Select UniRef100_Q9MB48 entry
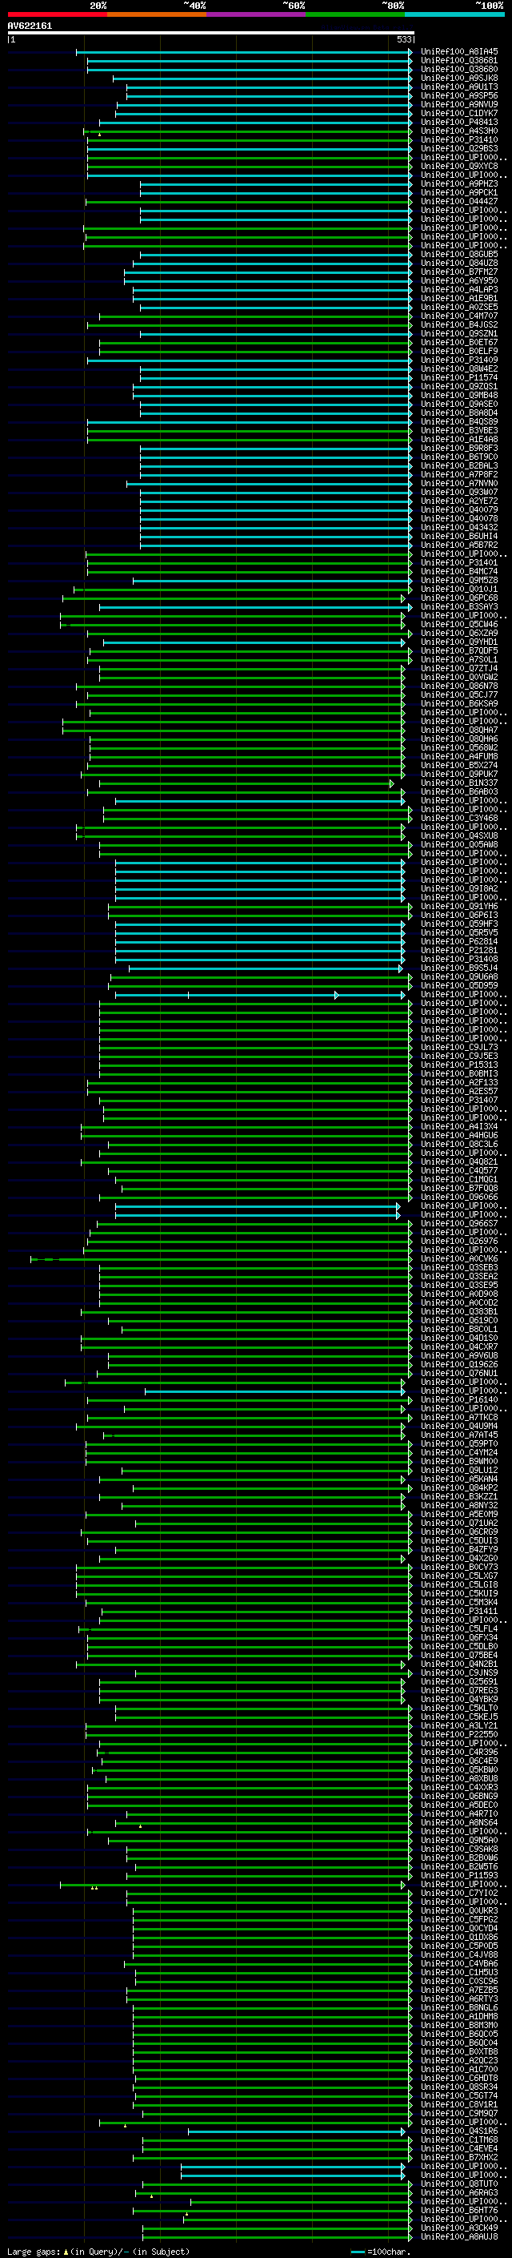The image size is (512, 2258). coord(459,396)
